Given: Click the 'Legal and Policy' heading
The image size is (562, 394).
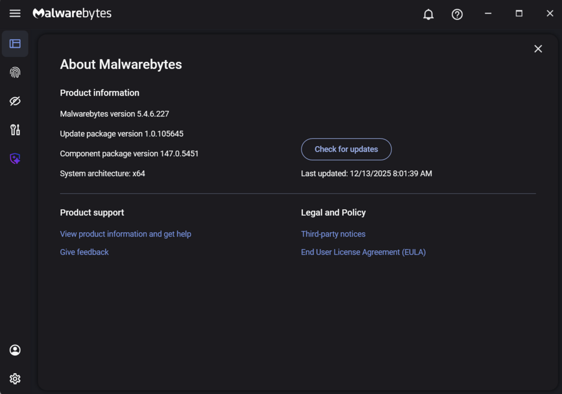Looking at the screenshot, I should pyautogui.click(x=333, y=212).
